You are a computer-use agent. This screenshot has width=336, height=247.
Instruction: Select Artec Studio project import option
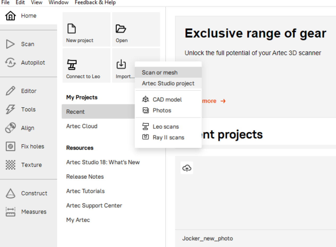click(168, 83)
